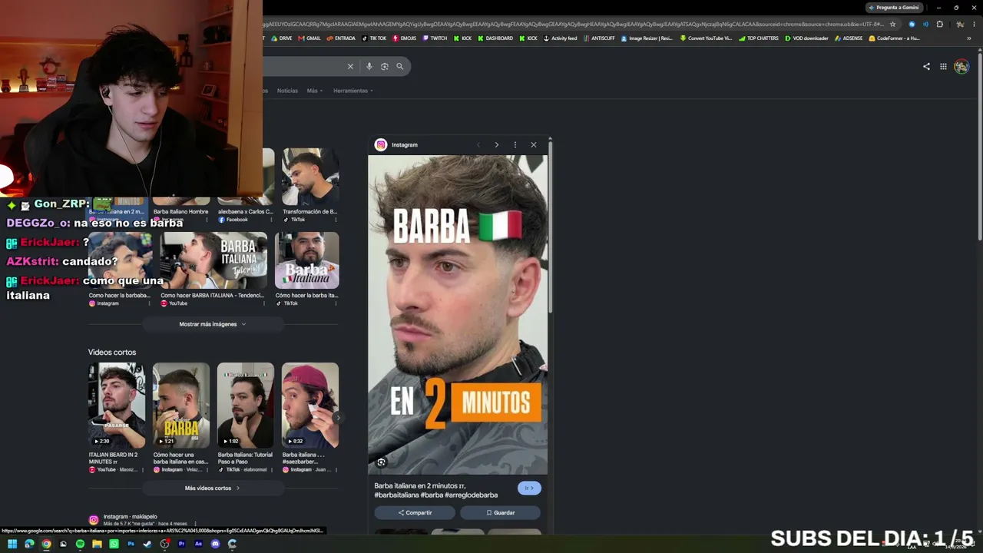Viewport: 983px width, 553px height.
Task: Launch After Effects from the taskbar
Action: pyautogui.click(x=198, y=544)
